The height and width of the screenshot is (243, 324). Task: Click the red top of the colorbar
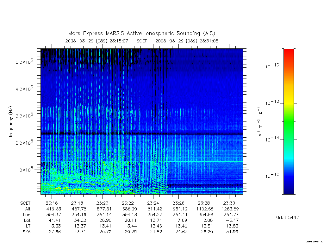point(289,54)
